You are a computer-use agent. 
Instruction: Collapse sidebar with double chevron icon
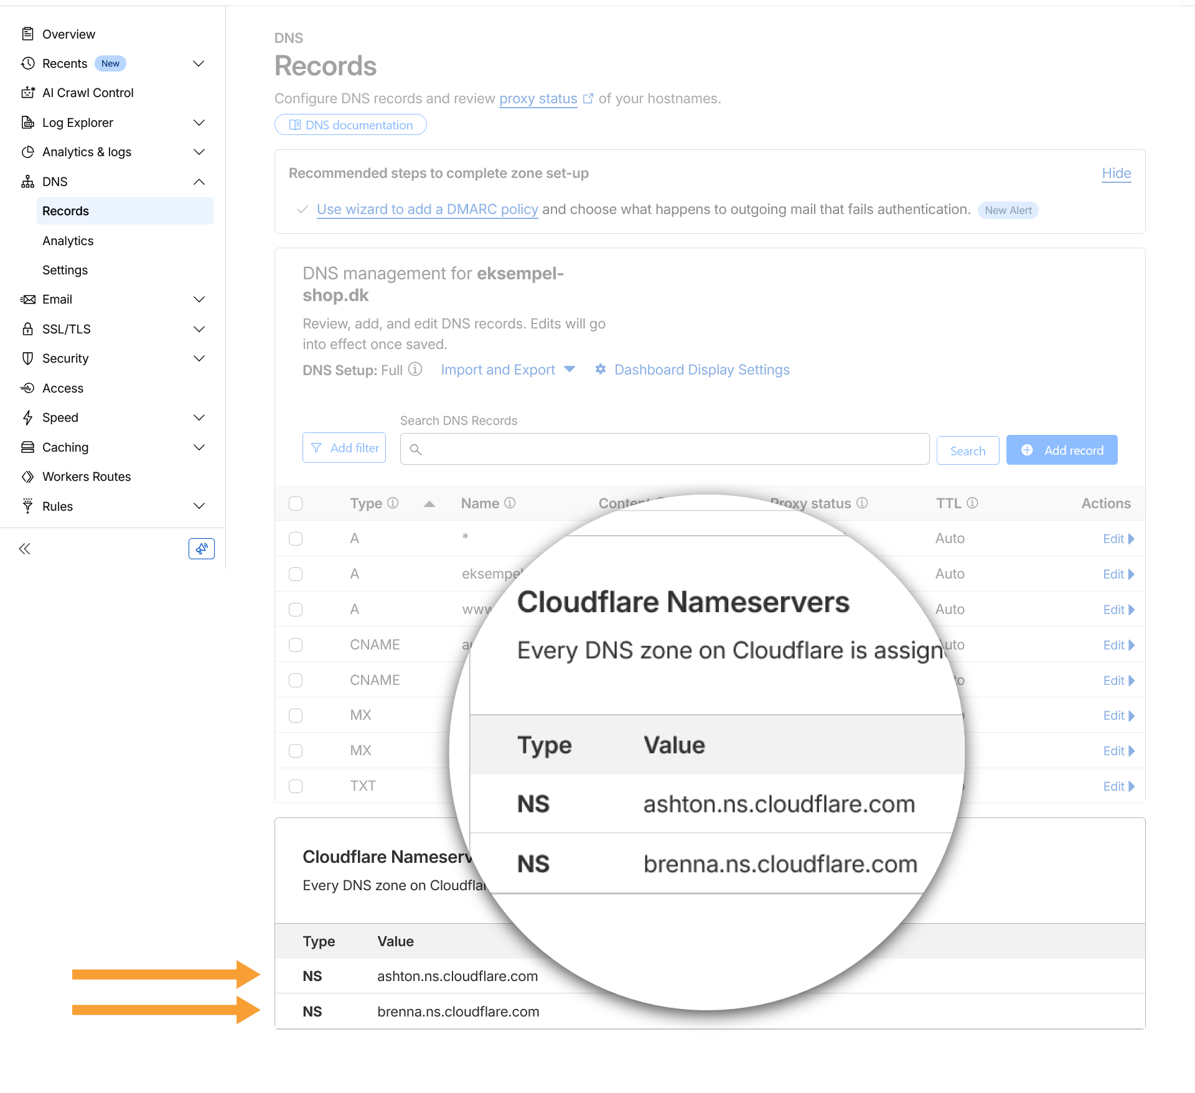click(25, 549)
